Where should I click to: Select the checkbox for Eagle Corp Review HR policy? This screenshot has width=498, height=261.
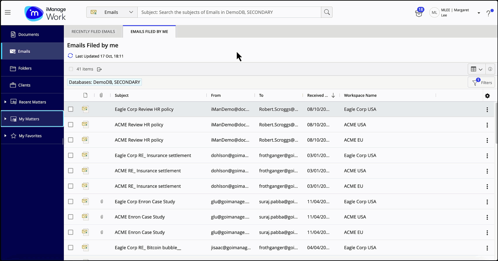(71, 109)
